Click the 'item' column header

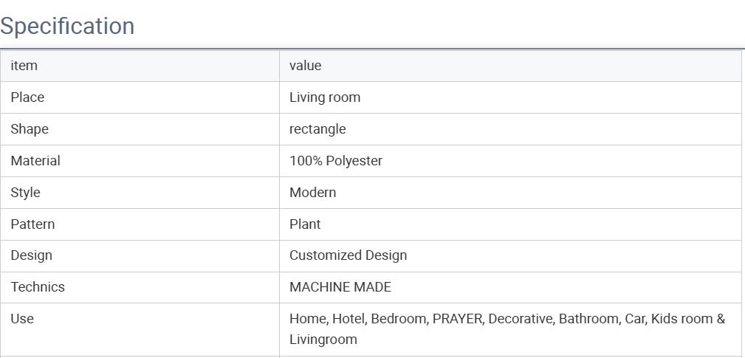pyautogui.click(x=24, y=66)
